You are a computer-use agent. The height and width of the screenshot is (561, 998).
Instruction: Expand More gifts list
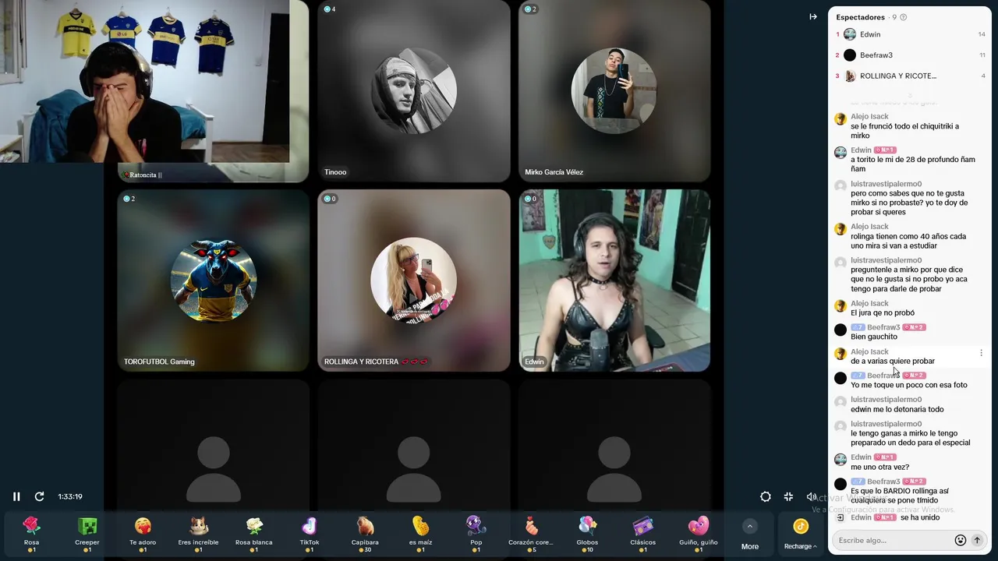click(750, 535)
